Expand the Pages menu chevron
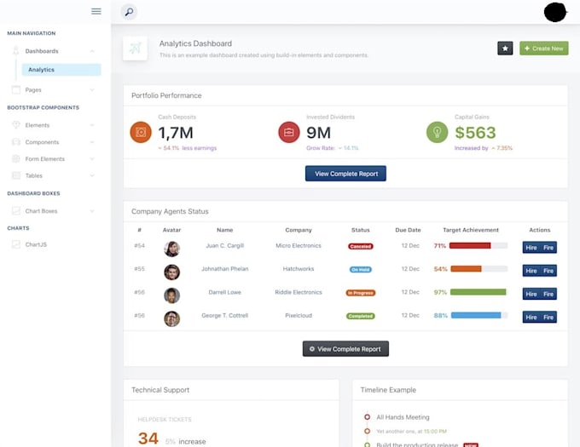This screenshot has width=580, height=447. [x=92, y=89]
